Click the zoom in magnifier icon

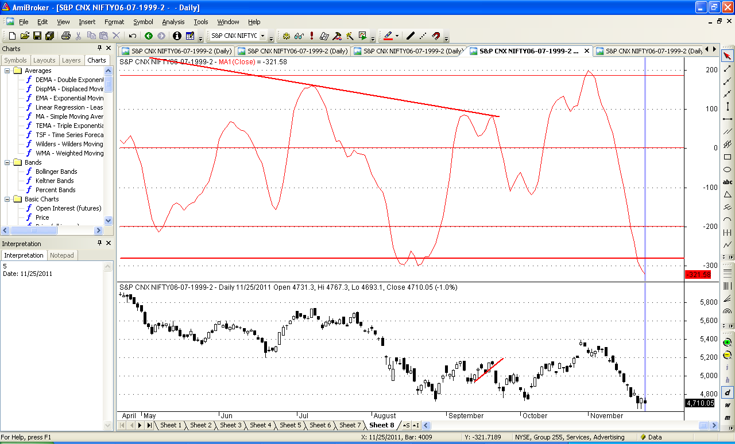point(728,342)
